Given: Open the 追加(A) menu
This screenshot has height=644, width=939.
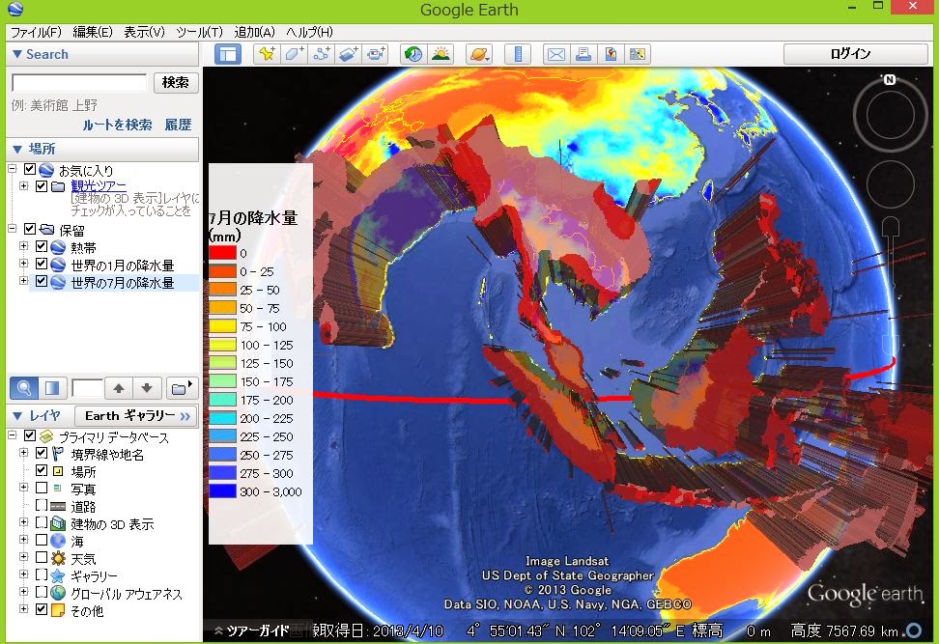Looking at the screenshot, I should [254, 32].
